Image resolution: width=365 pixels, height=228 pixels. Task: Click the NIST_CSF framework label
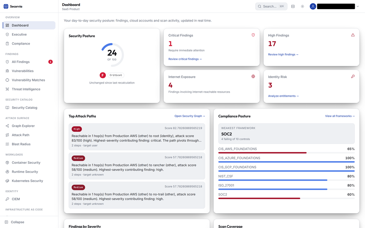click(226, 176)
